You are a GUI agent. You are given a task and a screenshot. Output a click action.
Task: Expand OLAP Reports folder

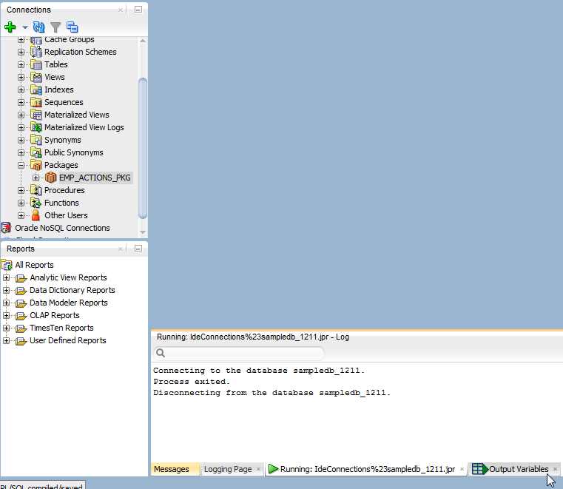tap(7, 316)
